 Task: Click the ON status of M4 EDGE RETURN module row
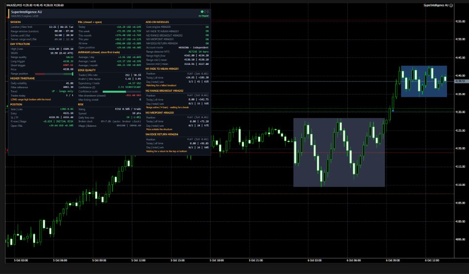tap(207, 43)
